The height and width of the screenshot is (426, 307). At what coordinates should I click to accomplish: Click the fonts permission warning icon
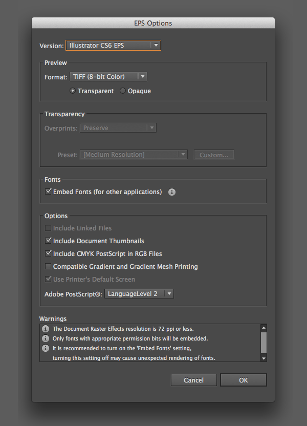coord(46,338)
